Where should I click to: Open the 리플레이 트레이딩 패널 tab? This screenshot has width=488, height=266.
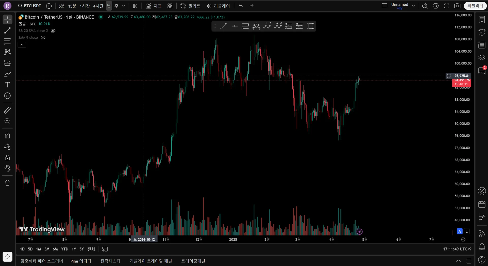[x=151, y=261]
